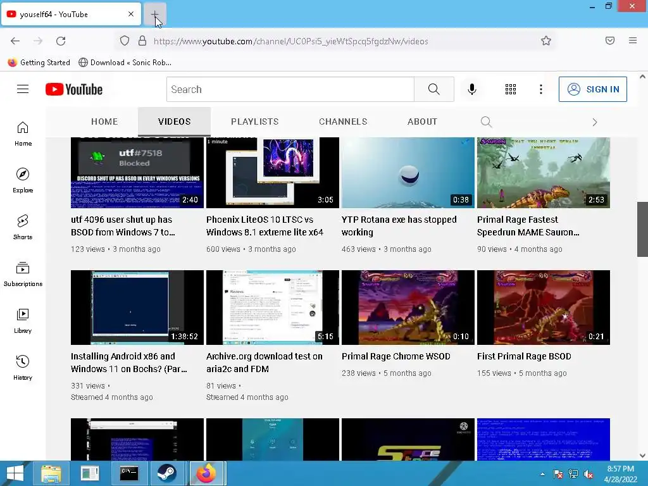
Task: Open the 0:10 Primal Rage thumbnail
Action: tap(408, 308)
